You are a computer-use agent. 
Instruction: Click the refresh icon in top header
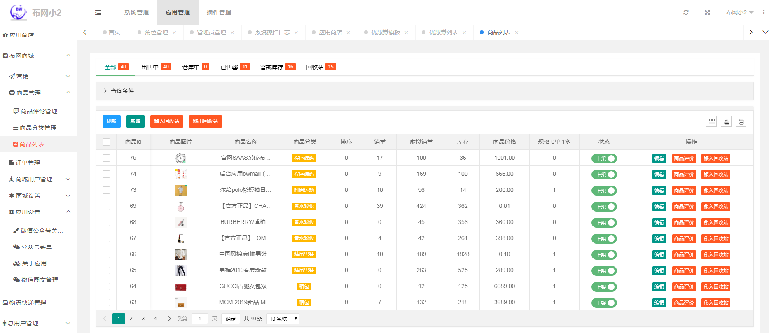[x=686, y=12]
